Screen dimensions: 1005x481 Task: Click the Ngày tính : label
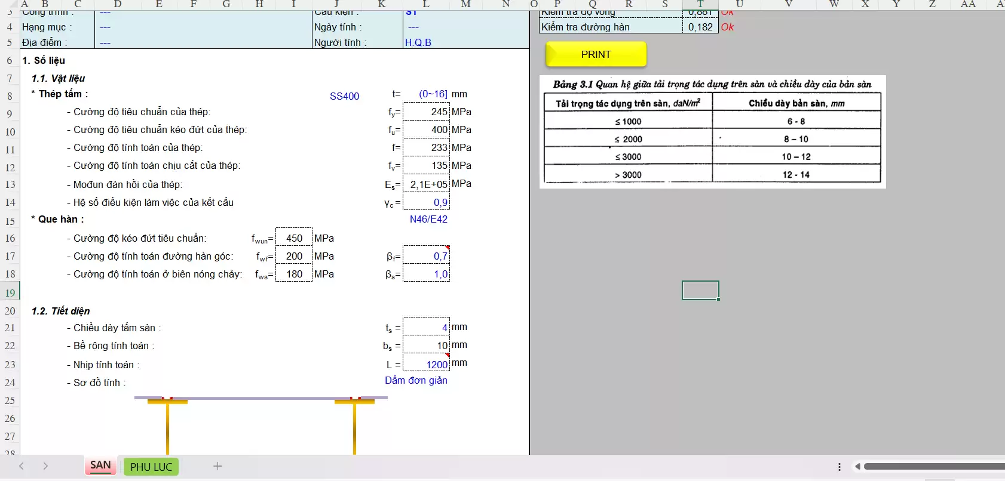tap(338, 27)
